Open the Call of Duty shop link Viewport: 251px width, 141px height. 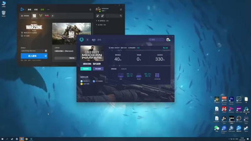(29, 33)
